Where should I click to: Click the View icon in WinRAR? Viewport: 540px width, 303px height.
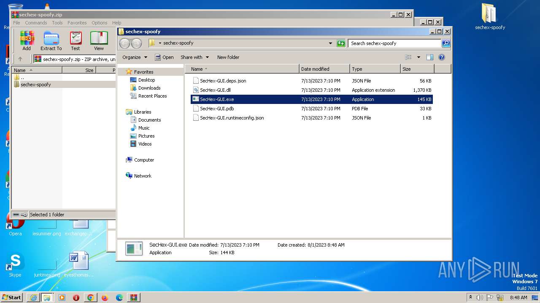pyautogui.click(x=99, y=41)
